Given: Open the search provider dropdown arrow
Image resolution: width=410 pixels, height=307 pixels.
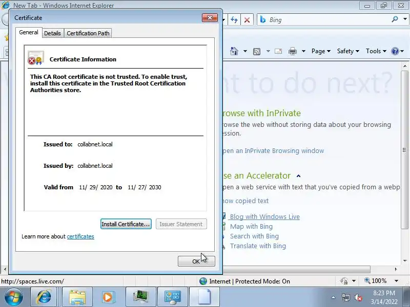Looking at the screenshot, I should point(405,19).
